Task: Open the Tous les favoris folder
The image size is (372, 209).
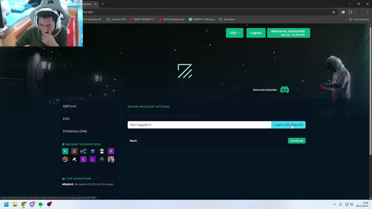Action: point(359,19)
